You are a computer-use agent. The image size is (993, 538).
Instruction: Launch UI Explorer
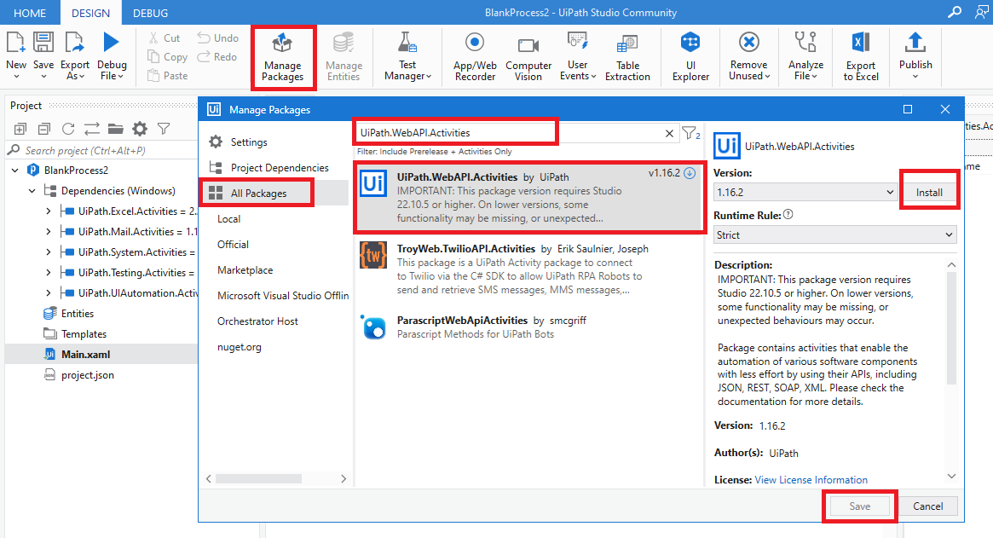[x=690, y=56]
